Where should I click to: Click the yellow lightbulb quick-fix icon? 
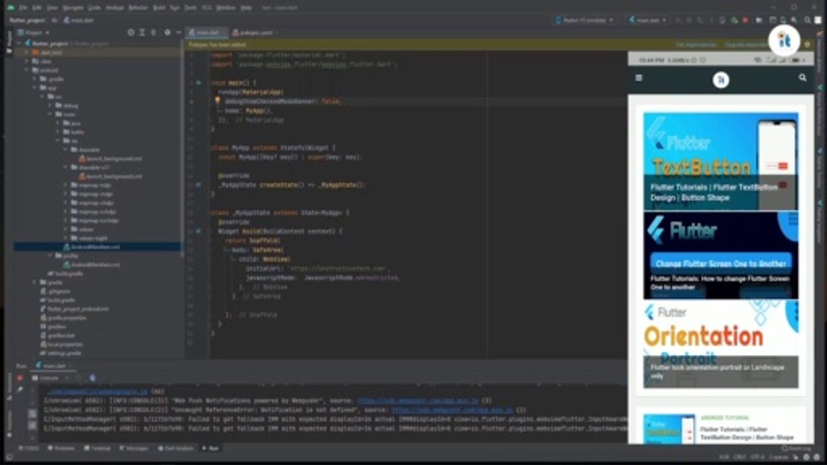[218, 101]
